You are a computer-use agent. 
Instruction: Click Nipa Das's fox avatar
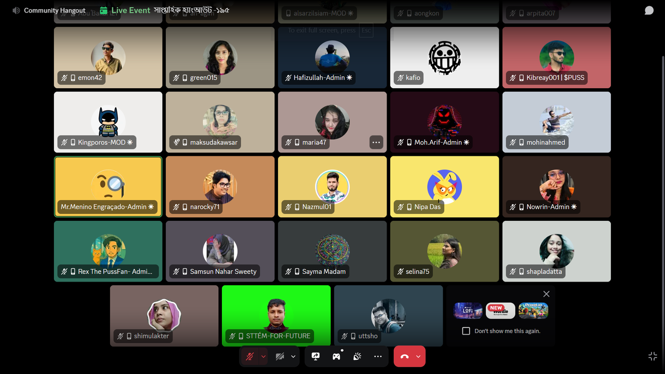pyautogui.click(x=445, y=186)
